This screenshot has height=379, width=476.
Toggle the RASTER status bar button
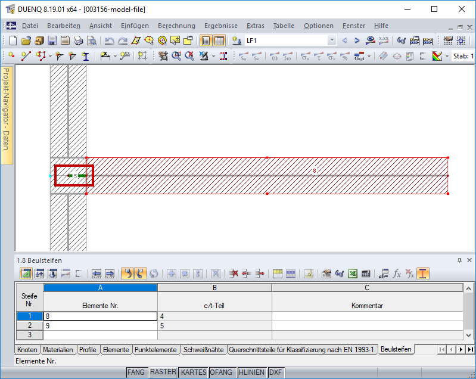click(x=163, y=372)
